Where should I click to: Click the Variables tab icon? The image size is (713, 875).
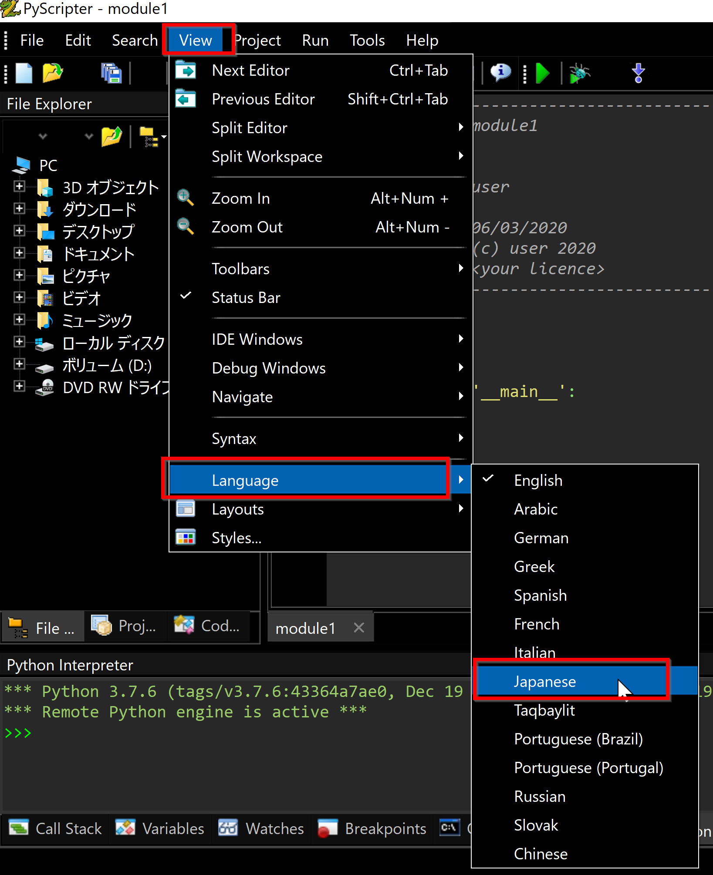coord(125,828)
